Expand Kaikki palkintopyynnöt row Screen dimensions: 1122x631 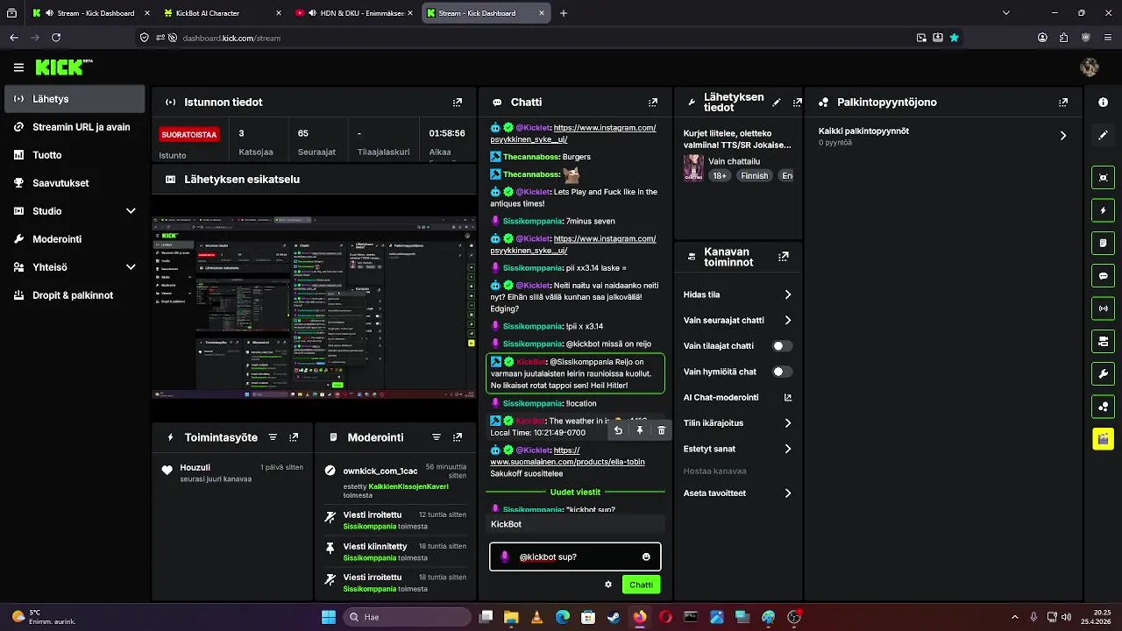tap(943, 136)
